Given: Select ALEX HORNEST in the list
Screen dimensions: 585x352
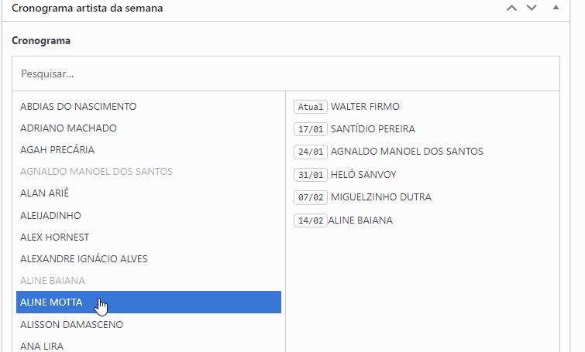Looking at the screenshot, I should (x=54, y=237).
